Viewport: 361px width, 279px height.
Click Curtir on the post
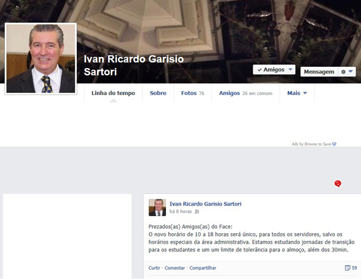(154, 268)
